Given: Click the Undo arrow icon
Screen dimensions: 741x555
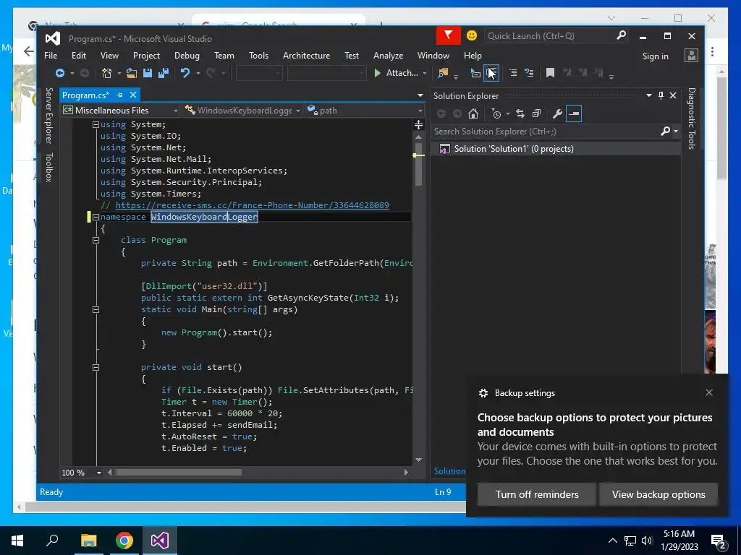Looking at the screenshot, I should coord(185,73).
